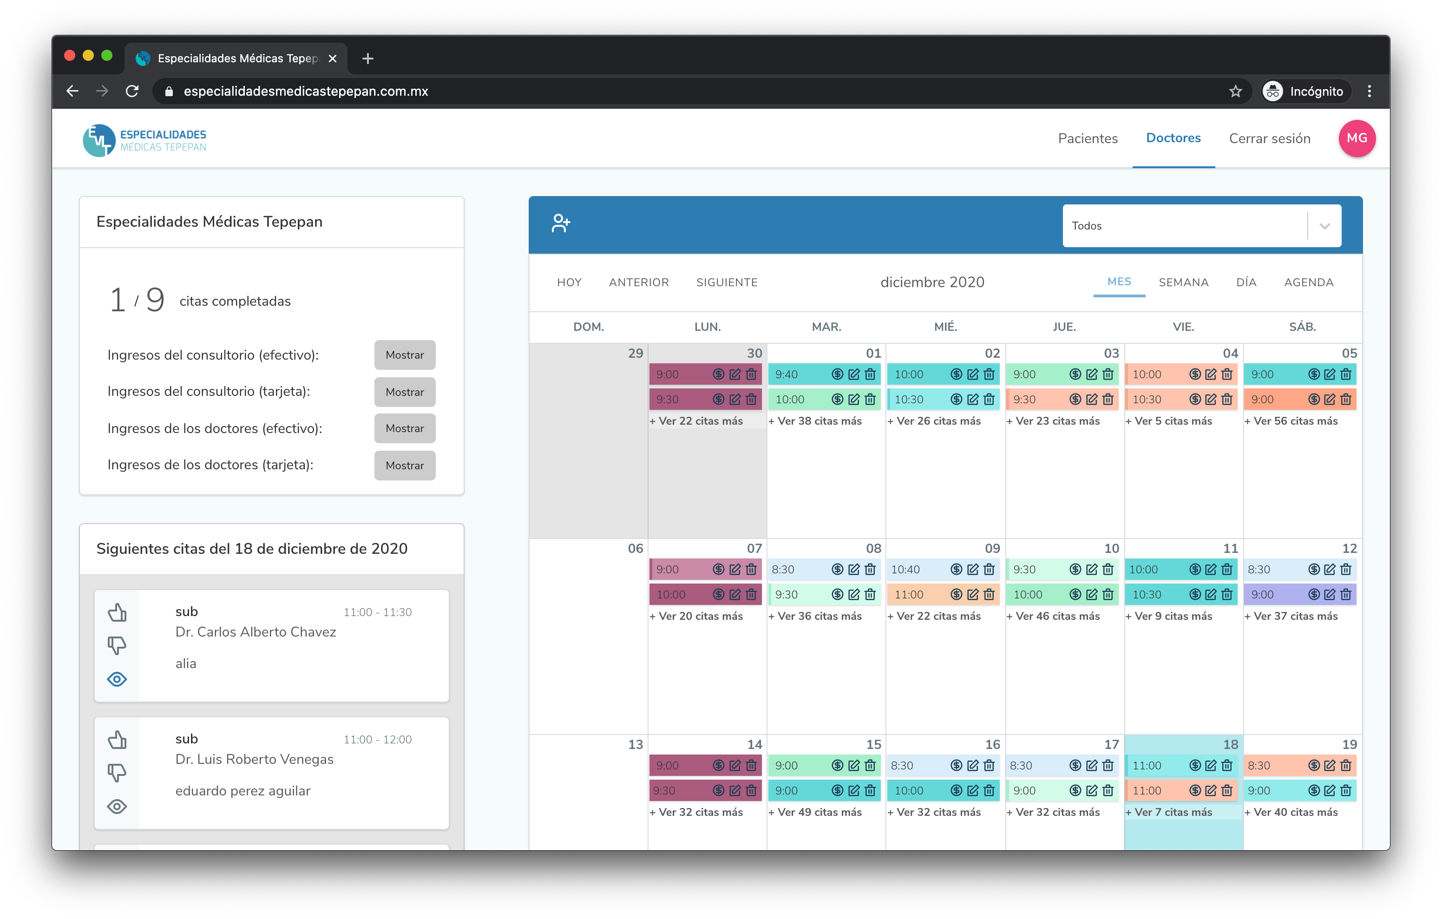Edit the orange 9:00 appointment on December 05
1442x919 pixels.
pyautogui.click(x=1330, y=400)
